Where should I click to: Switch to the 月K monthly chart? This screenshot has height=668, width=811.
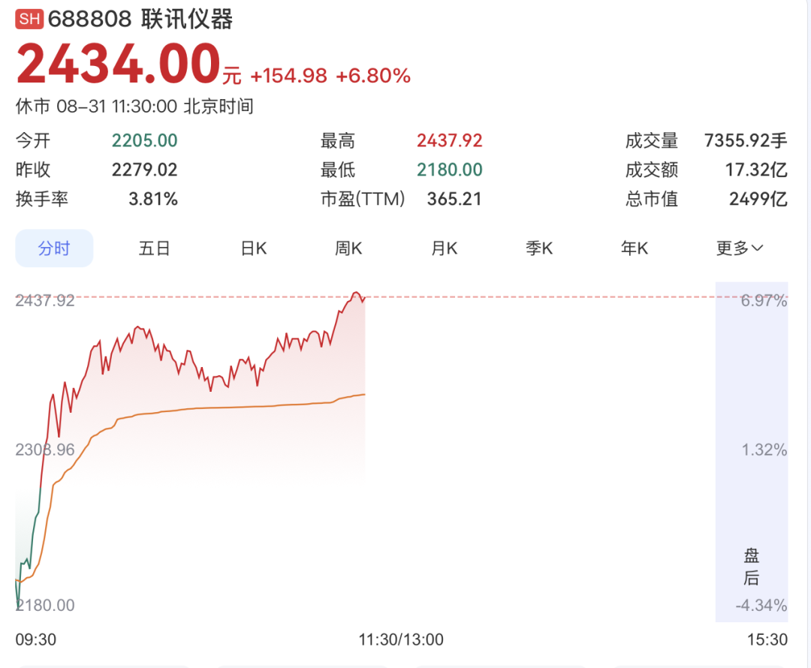click(445, 248)
